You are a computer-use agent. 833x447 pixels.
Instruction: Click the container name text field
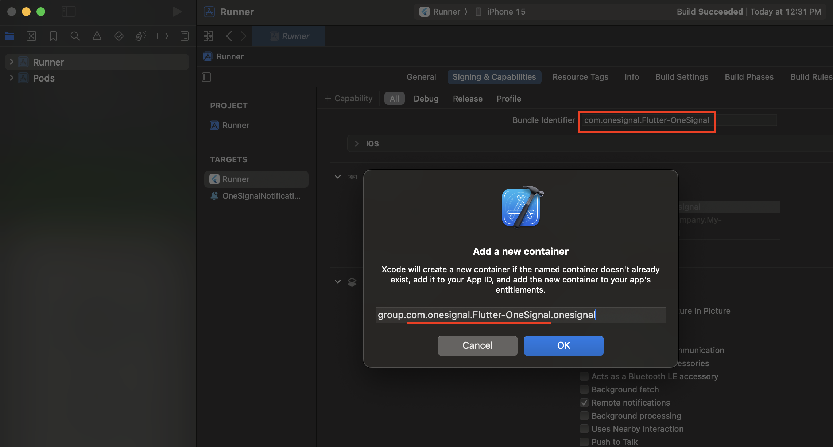click(520, 315)
